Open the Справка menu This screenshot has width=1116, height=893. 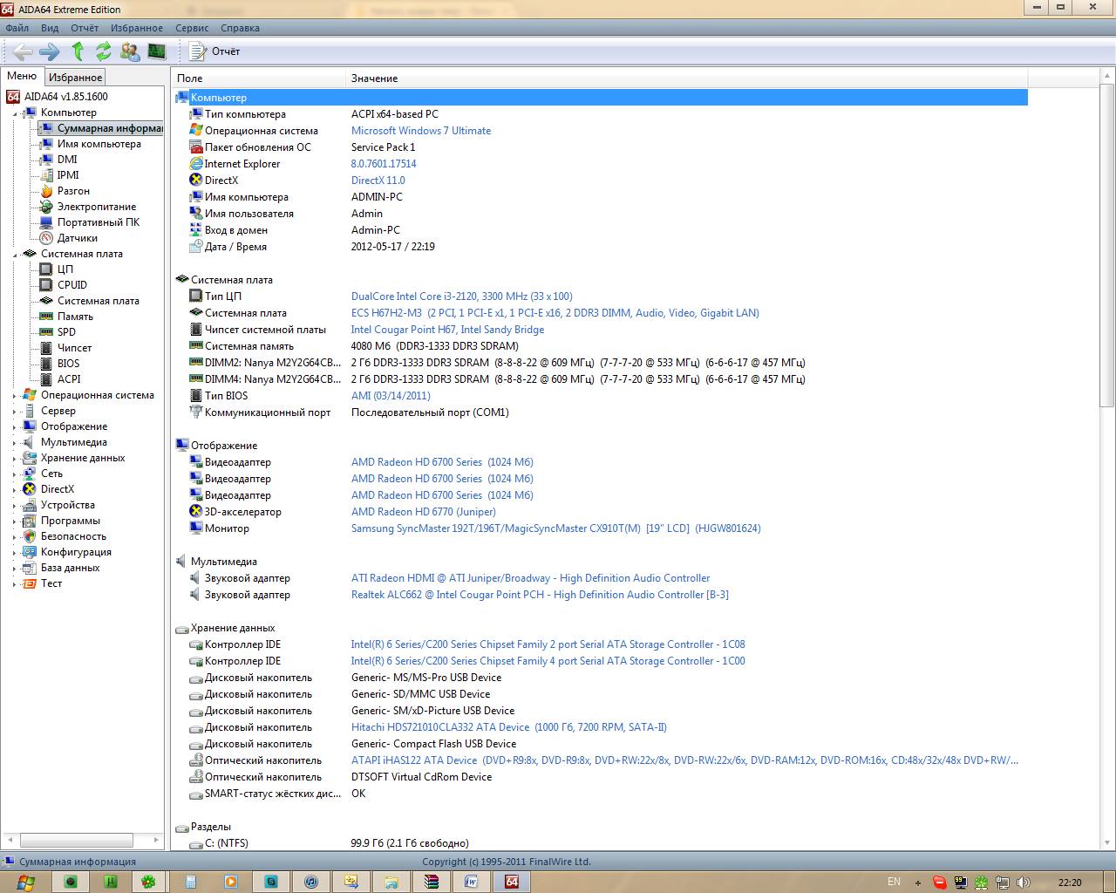pos(240,28)
